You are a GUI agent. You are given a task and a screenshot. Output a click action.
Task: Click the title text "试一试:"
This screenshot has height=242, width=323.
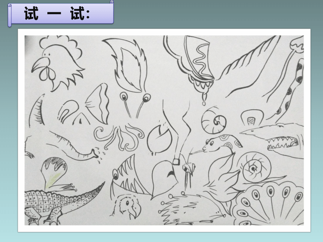(57, 14)
